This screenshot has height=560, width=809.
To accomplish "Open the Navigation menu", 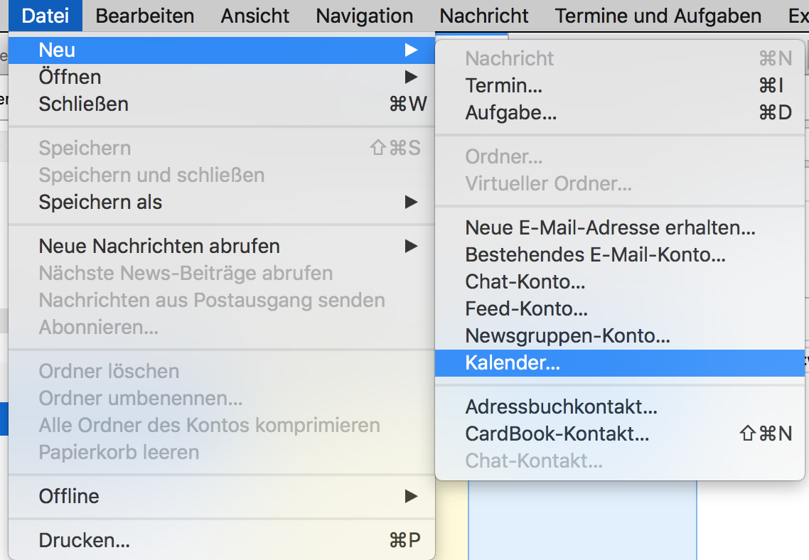I will (x=364, y=16).
